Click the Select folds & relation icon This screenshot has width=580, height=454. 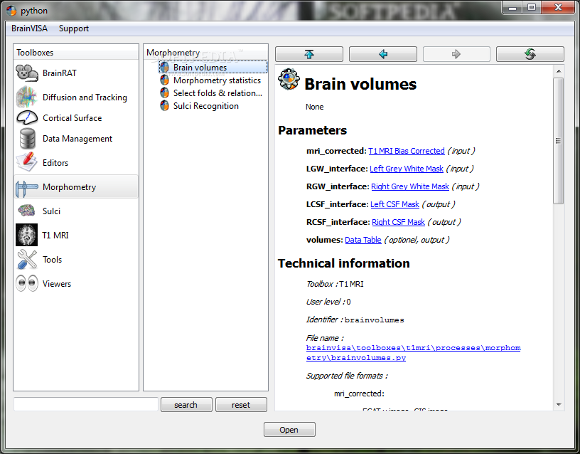(165, 93)
